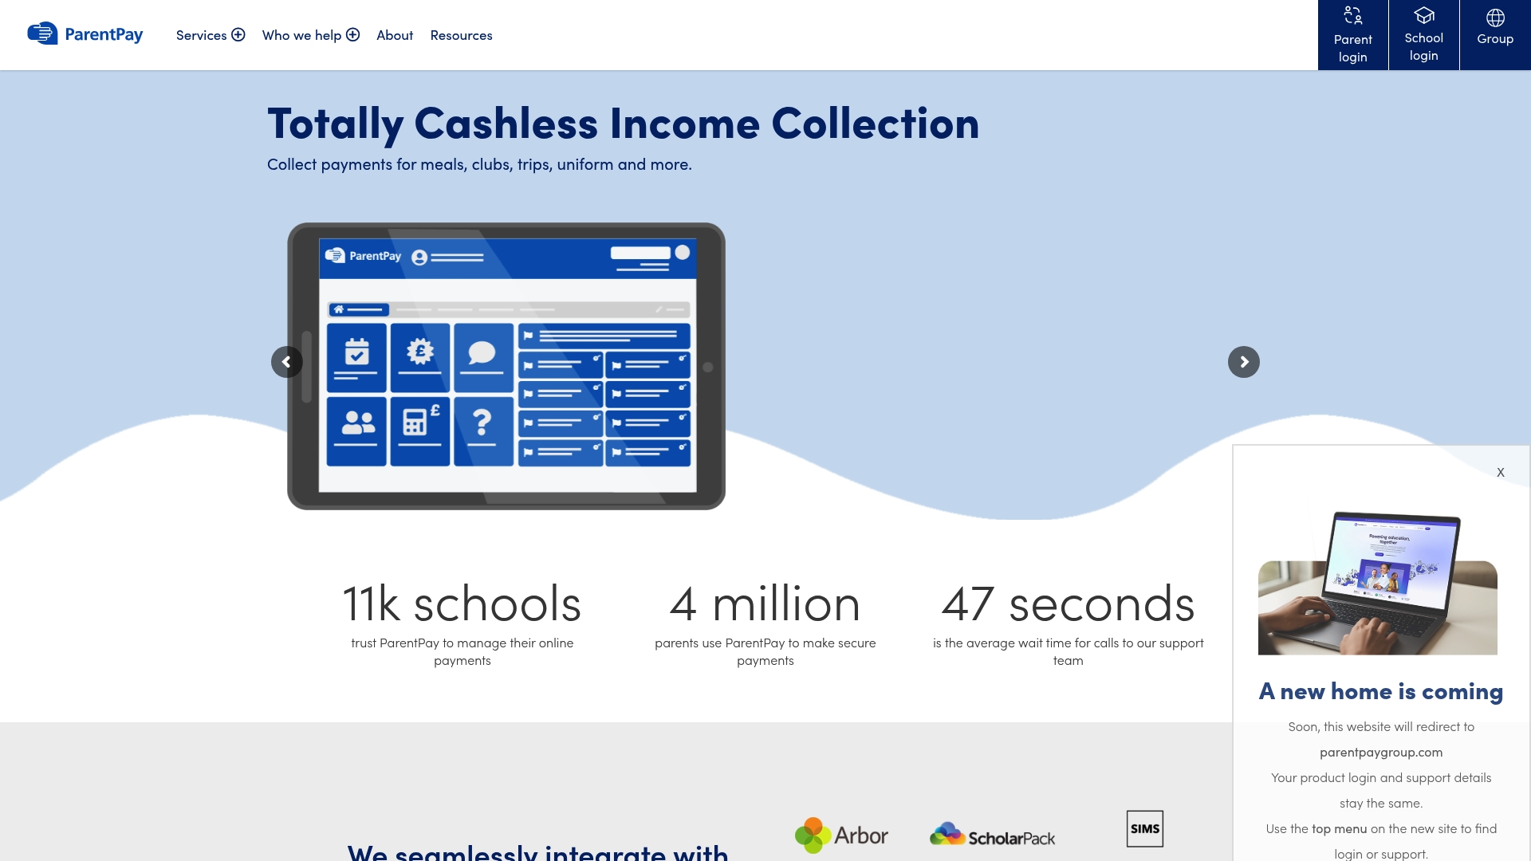Follow the parentpaygroup.com link
Screen dimensions: 1531x861
pyautogui.click(x=1381, y=752)
